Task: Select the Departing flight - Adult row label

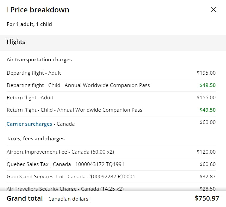Action: pyautogui.click(x=34, y=73)
